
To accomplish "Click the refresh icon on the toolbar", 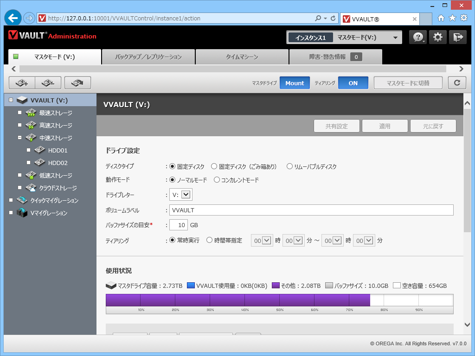I will [457, 82].
